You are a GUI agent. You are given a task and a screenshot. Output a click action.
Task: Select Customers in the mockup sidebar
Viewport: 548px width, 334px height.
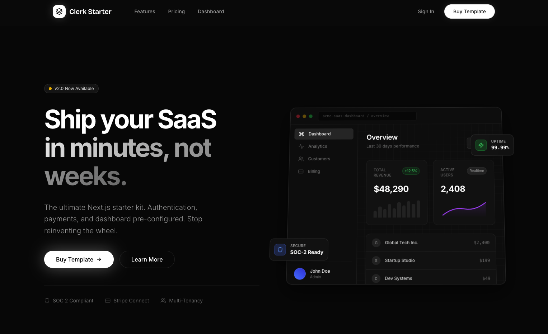319,159
